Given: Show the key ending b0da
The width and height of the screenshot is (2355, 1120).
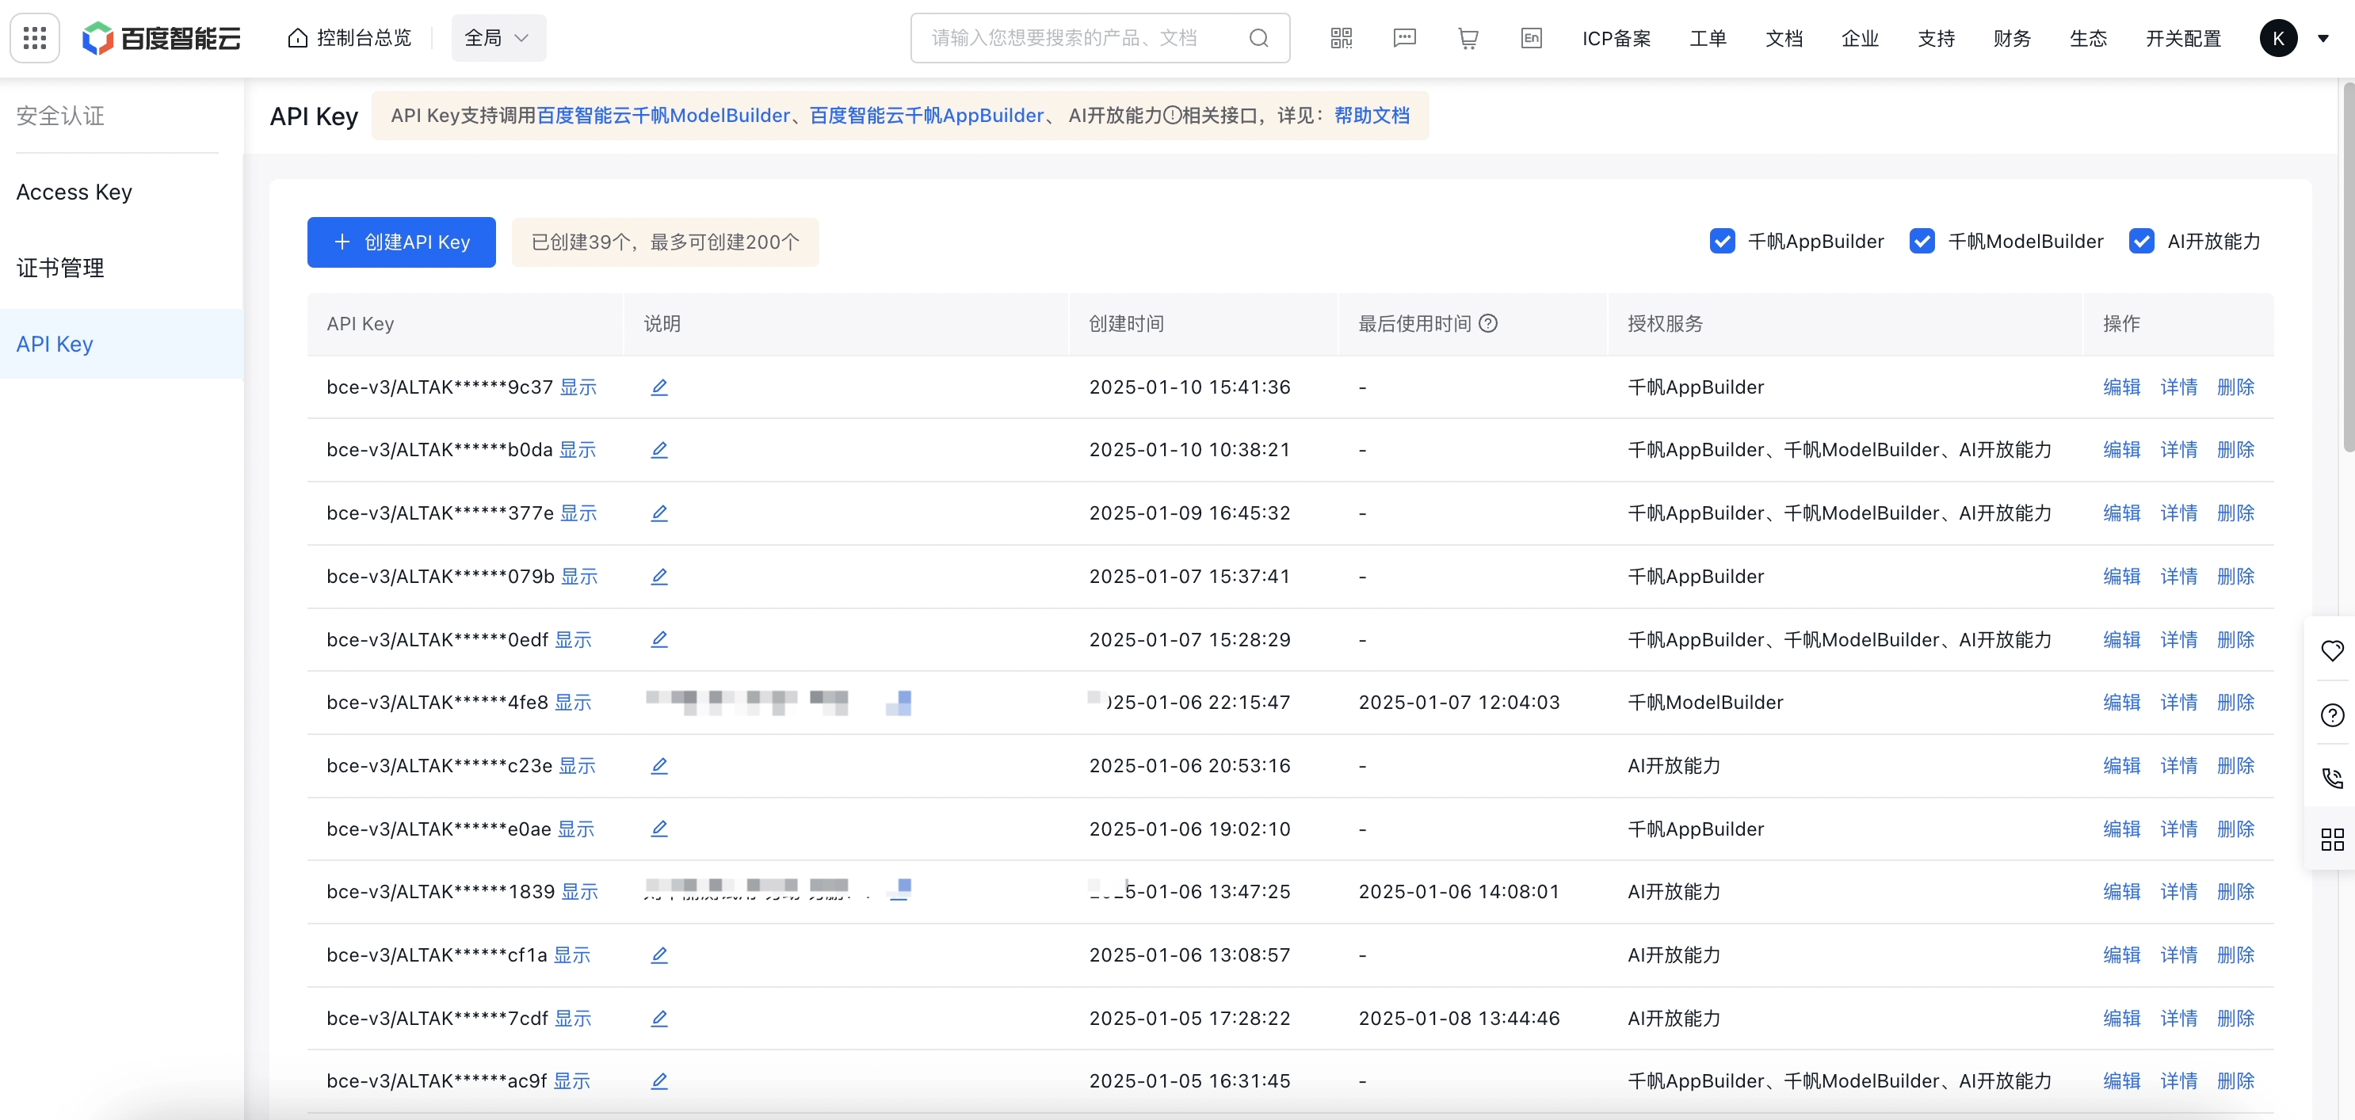Looking at the screenshot, I should click(578, 451).
